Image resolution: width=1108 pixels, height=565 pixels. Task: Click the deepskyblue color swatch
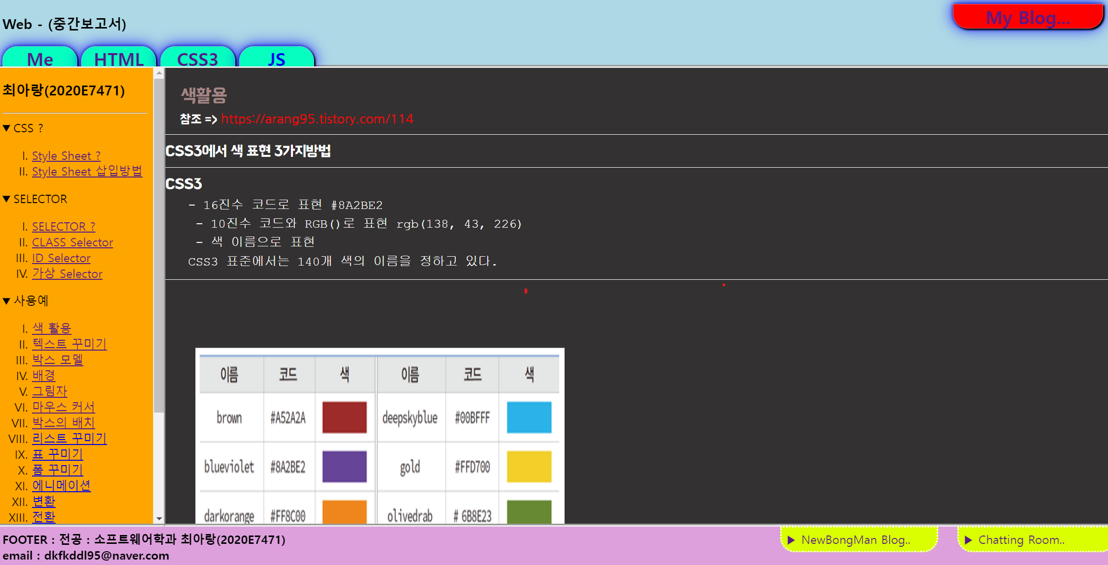[529, 417]
